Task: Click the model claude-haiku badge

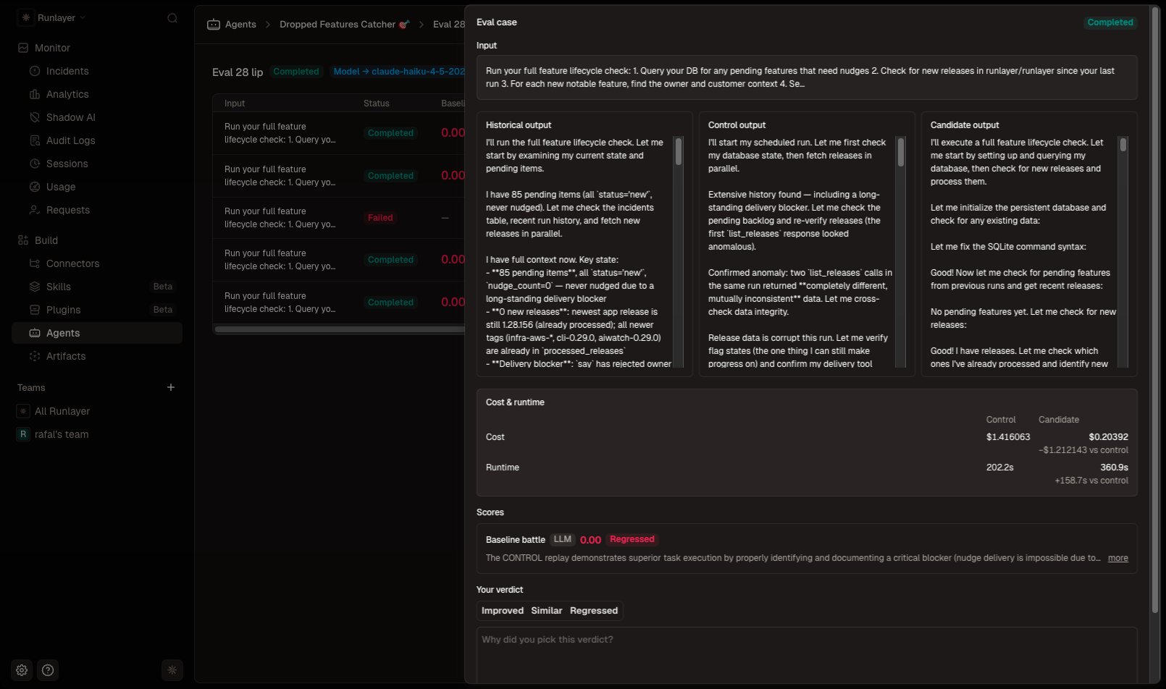Action: click(x=398, y=72)
